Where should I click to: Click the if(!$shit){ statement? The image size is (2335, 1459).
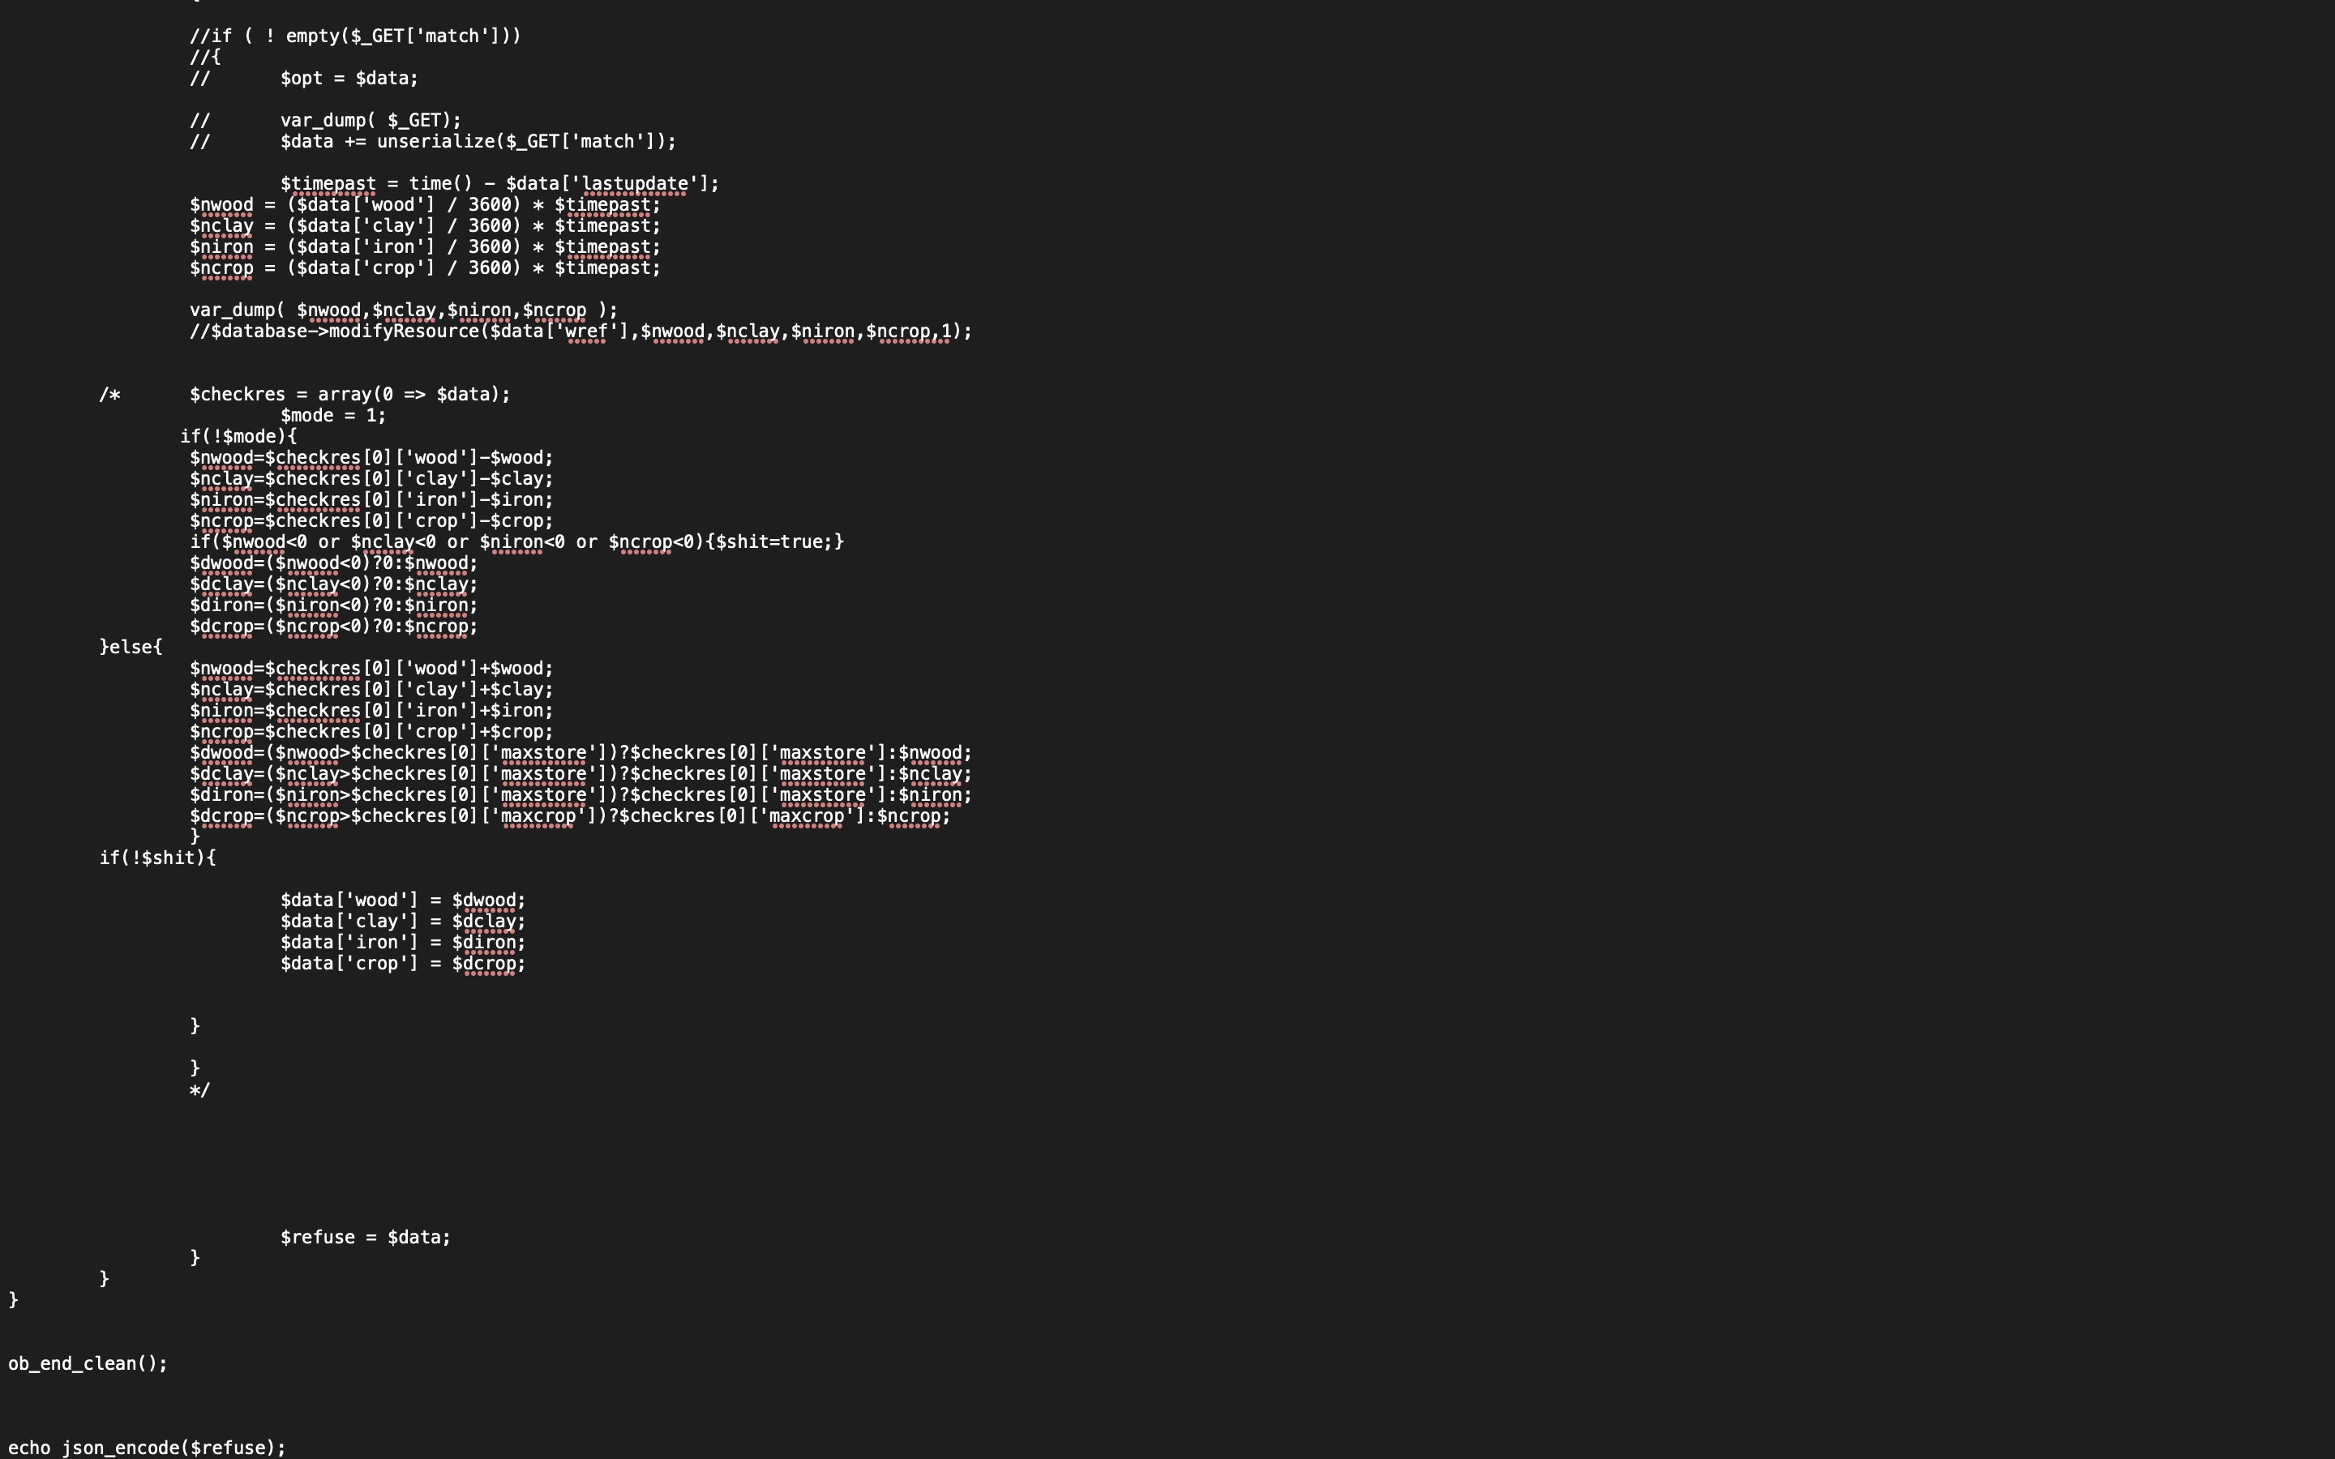[x=157, y=858]
